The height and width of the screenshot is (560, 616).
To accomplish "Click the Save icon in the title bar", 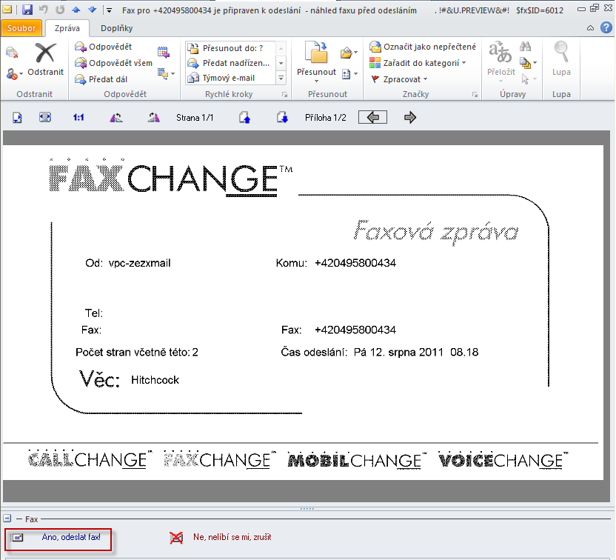I will [x=27, y=10].
